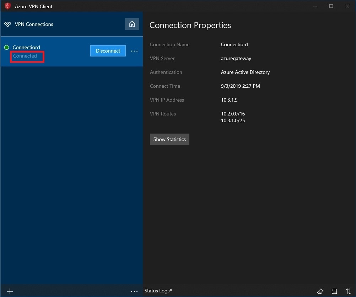Expand options for Connection1 via its three-dot menu
The height and width of the screenshot is (297, 356).
pos(134,51)
